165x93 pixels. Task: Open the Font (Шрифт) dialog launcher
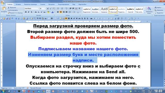tap(55, 16)
